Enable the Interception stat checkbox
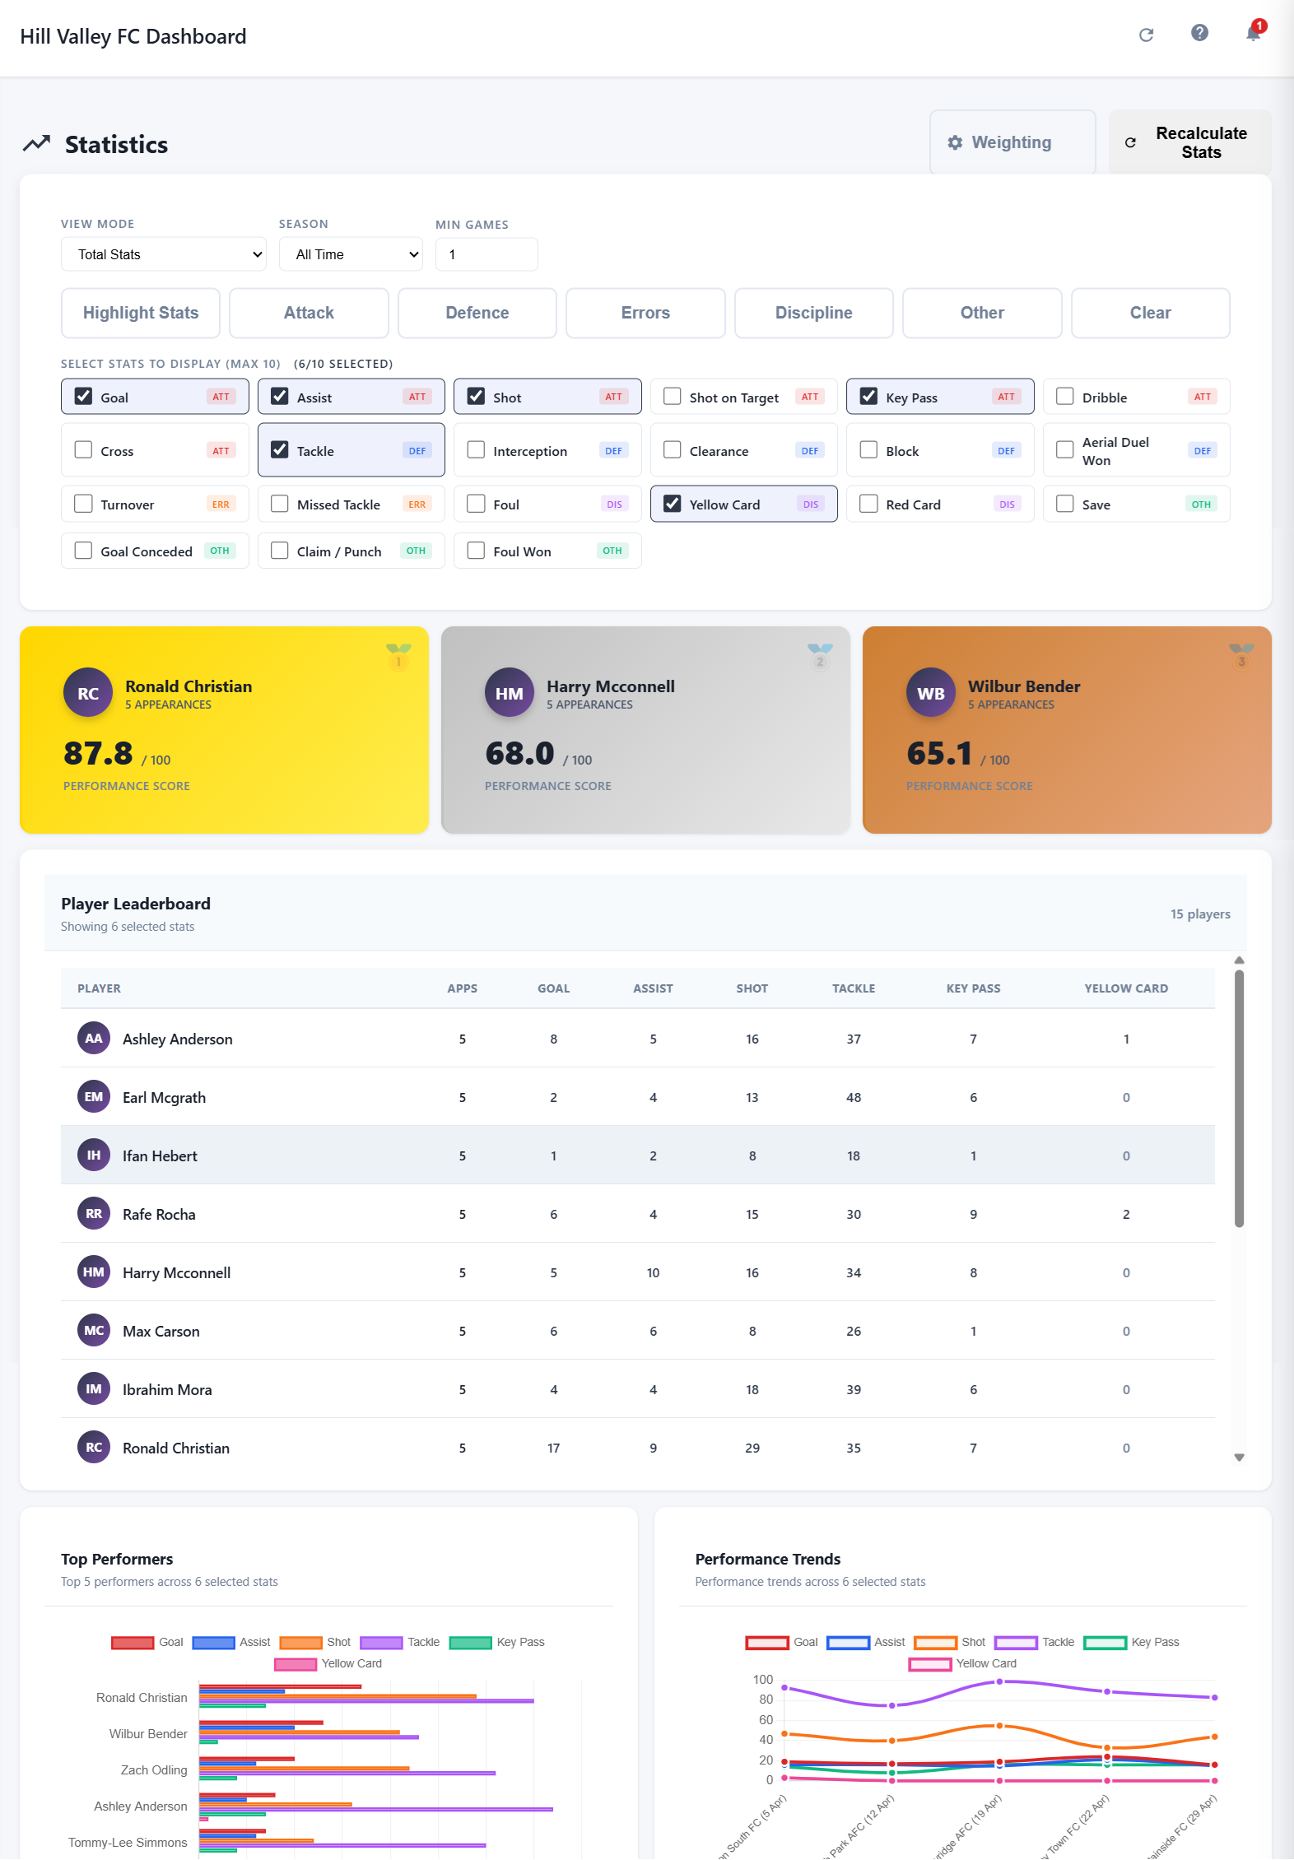Screen dimensions: 1294x1860 tap(476, 449)
